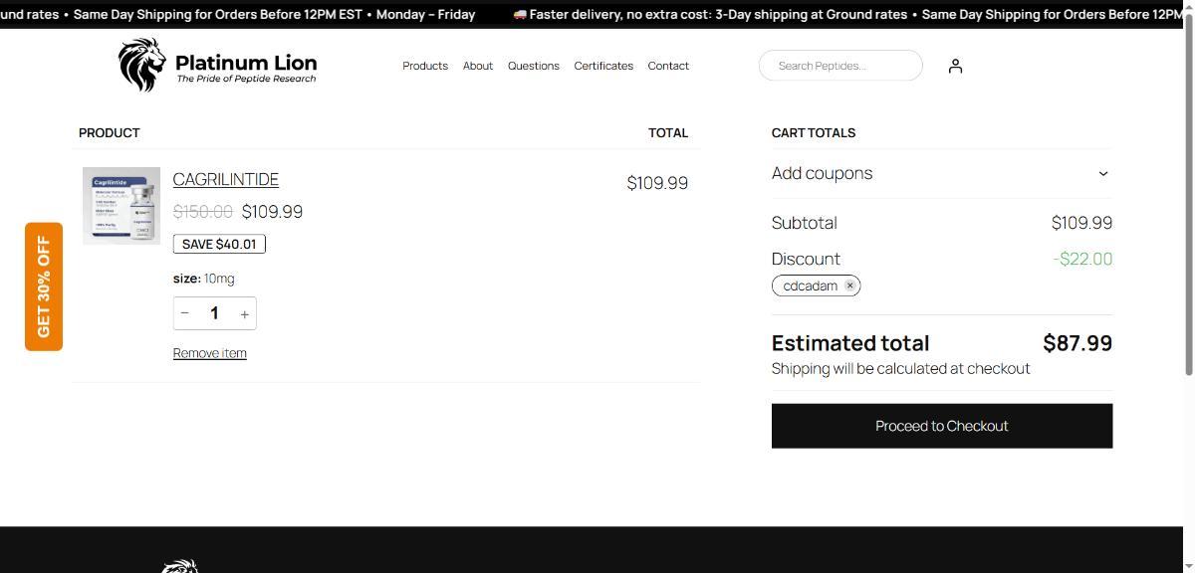Navigate to Contact page
Screen dimensions: 1195x573
click(668, 66)
